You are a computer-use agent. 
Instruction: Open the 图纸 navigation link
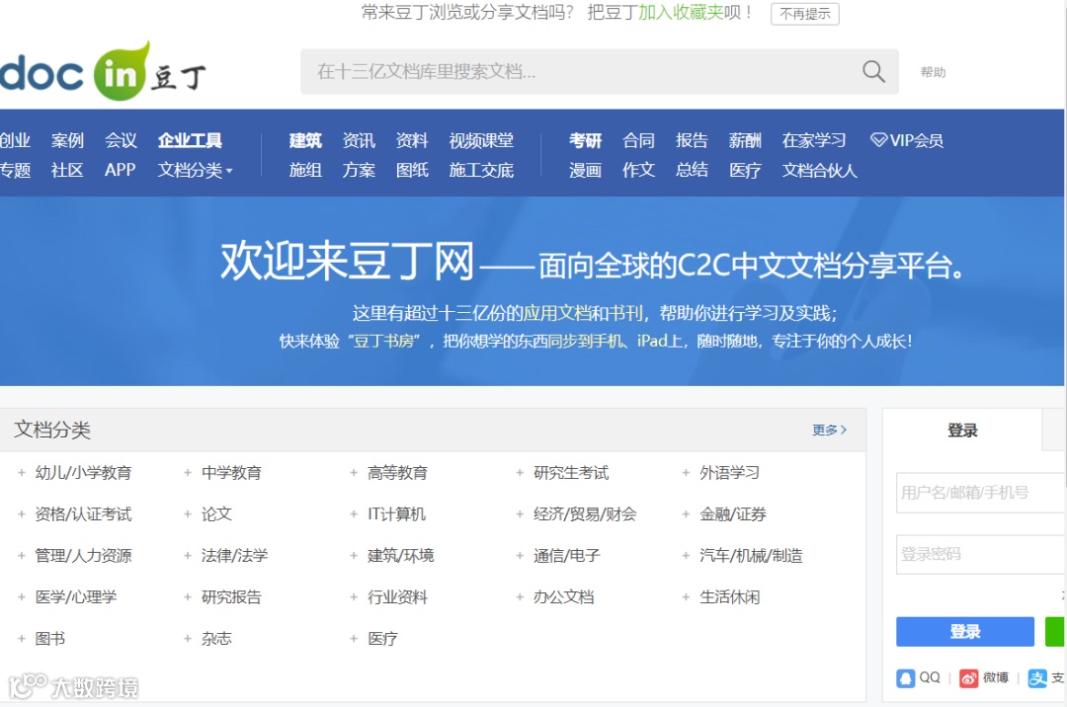tap(412, 170)
